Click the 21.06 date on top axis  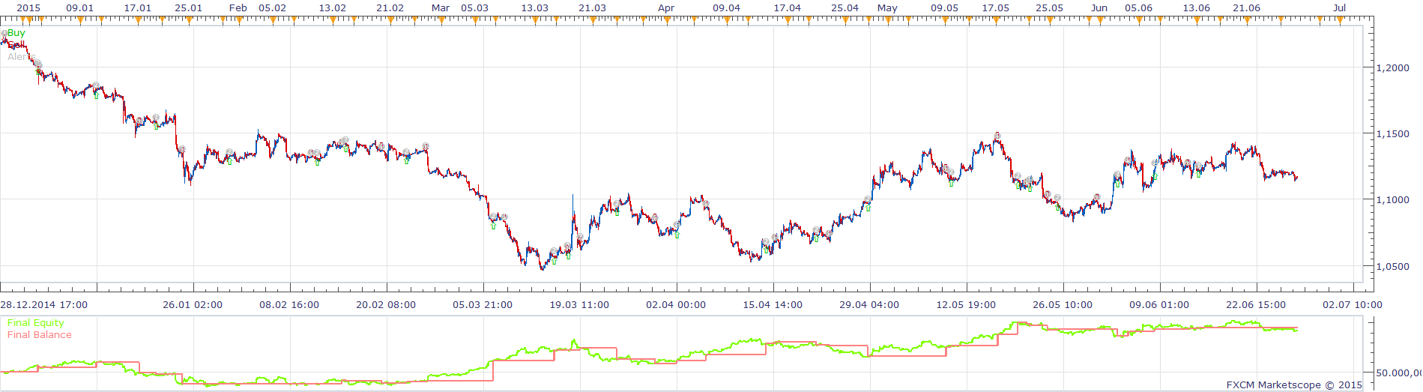(x=1246, y=7)
